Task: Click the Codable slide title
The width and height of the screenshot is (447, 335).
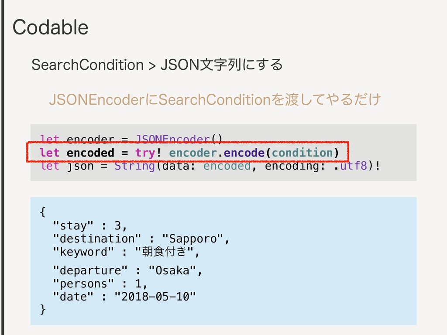Action: (51, 27)
